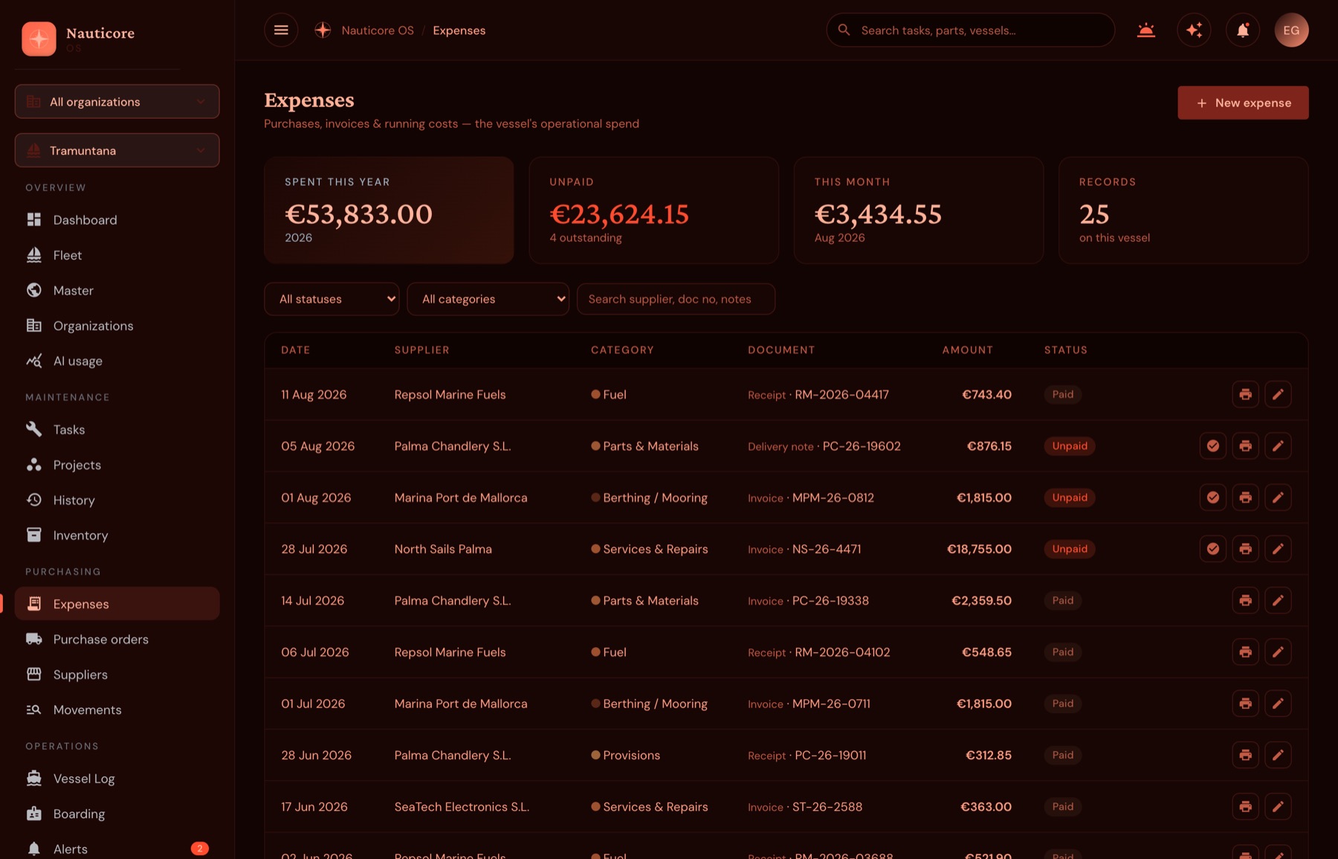Click the €18,755.00 amount cell
The height and width of the screenshot is (859, 1338).
pyautogui.click(x=979, y=549)
